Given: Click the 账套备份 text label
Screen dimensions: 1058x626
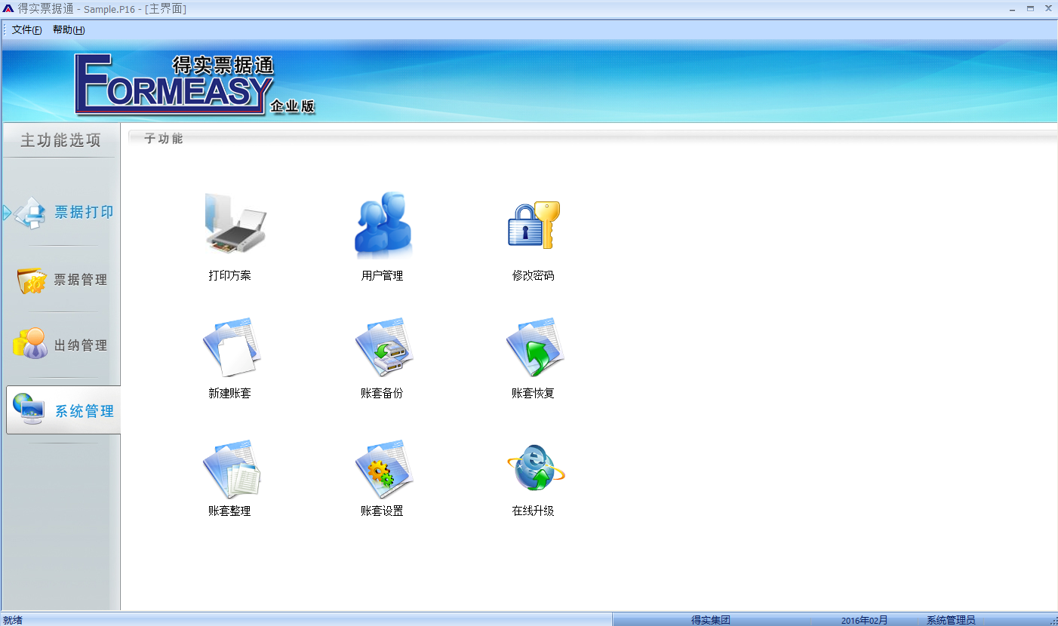Looking at the screenshot, I should click(383, 394).
